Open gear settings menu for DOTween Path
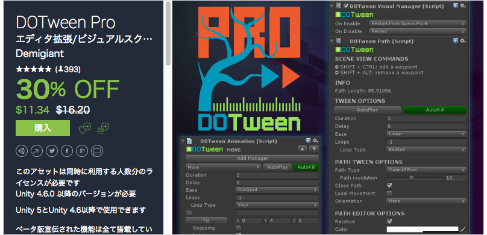Image resolution: width=487 pixels, height=235 pixels. (463, 41)
